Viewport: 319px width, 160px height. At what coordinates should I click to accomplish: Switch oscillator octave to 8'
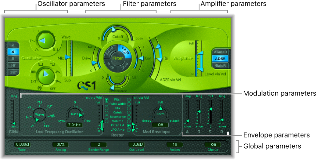pyautogui.click(x=13, y=59)
